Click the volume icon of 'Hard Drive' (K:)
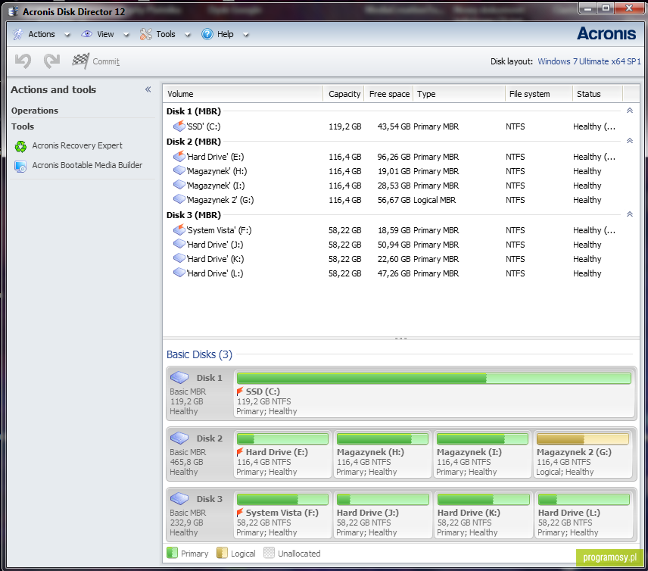This screenshot has height=571, width=648. (179, 258)
